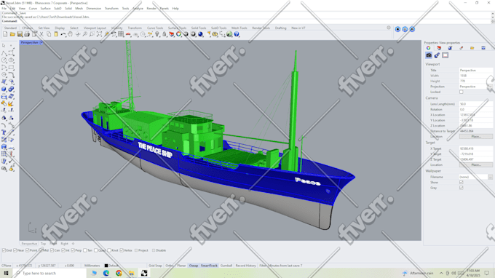Click the wallpaper Filename browse ellipsis button
The height and width of the screenshot is (278, 495).
pyautogui.click(x=490, y=177)
